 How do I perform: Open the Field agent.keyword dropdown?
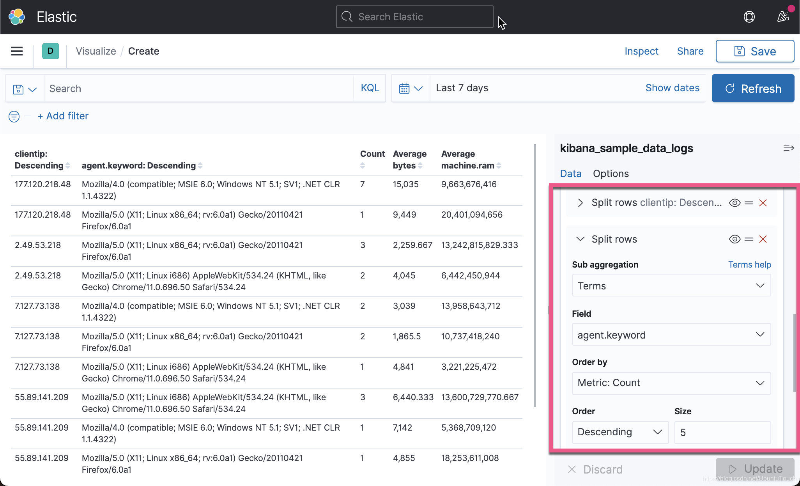671,335
